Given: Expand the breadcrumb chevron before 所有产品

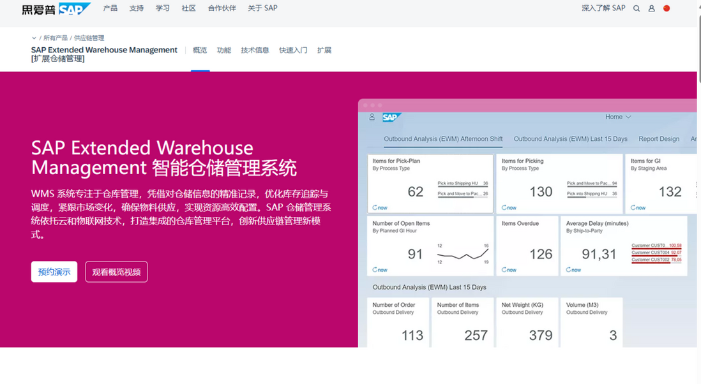Looking at the screenshot, I should coord(34,38).
